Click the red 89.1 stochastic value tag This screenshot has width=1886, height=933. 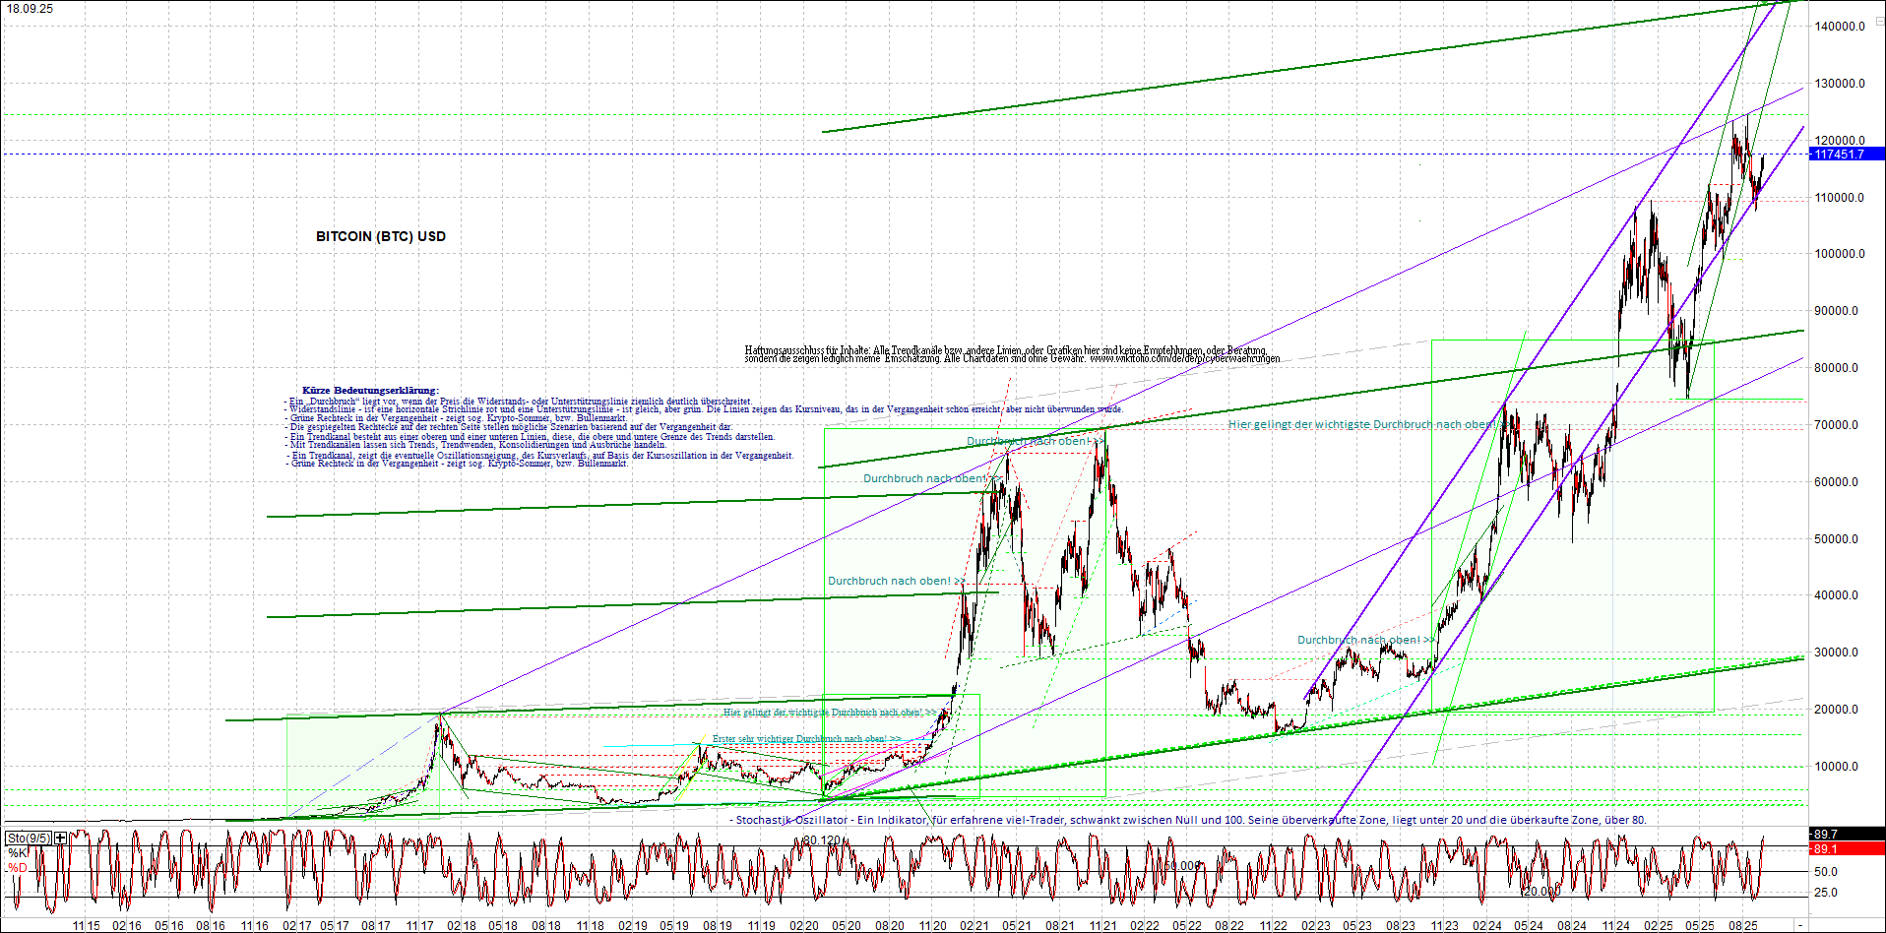point(1847,848)
